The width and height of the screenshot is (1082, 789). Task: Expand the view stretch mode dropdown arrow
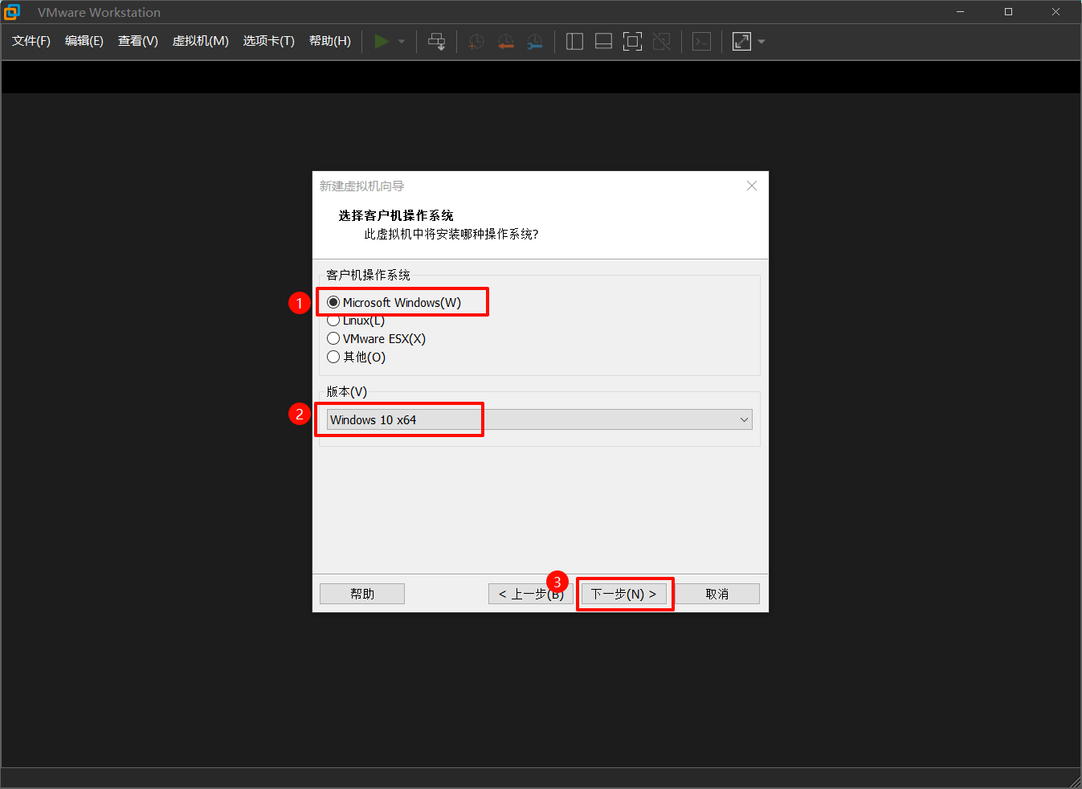761,42
